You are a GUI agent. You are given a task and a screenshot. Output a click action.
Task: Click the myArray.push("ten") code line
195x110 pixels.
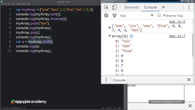pos(33,23)
